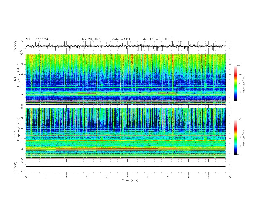Click the "Time (min)" axis title
The width and height of the screenshot is (258, 199).
coord(130,180)
